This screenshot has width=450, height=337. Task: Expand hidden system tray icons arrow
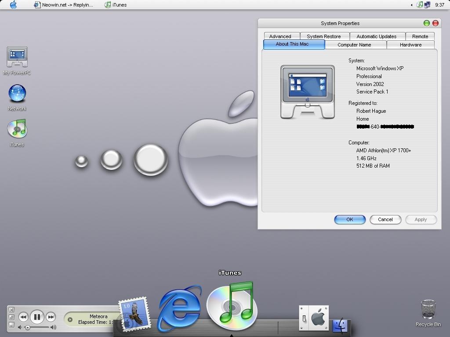click(412, 5)
